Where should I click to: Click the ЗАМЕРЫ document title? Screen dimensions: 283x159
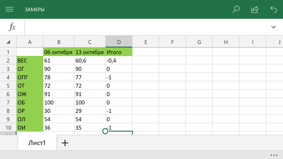pos(35,10)
